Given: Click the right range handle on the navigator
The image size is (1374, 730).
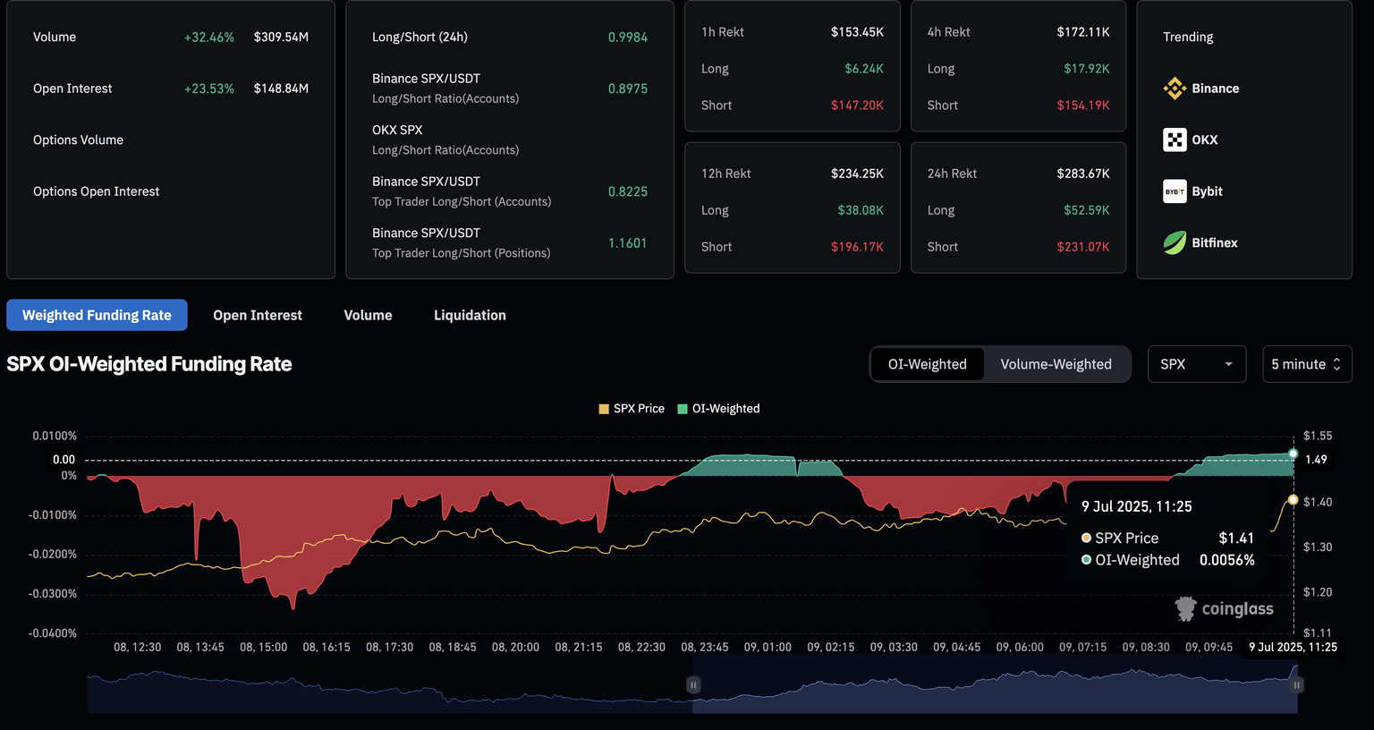Looking at the screenshot, I should [1296, 685].
